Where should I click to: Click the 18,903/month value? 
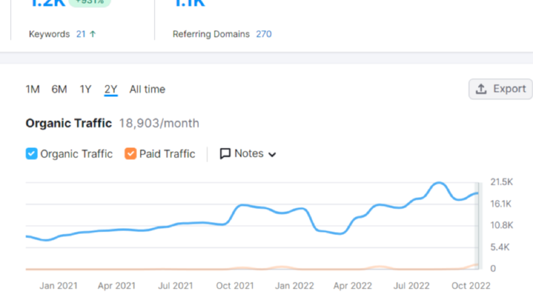point(159,123)
